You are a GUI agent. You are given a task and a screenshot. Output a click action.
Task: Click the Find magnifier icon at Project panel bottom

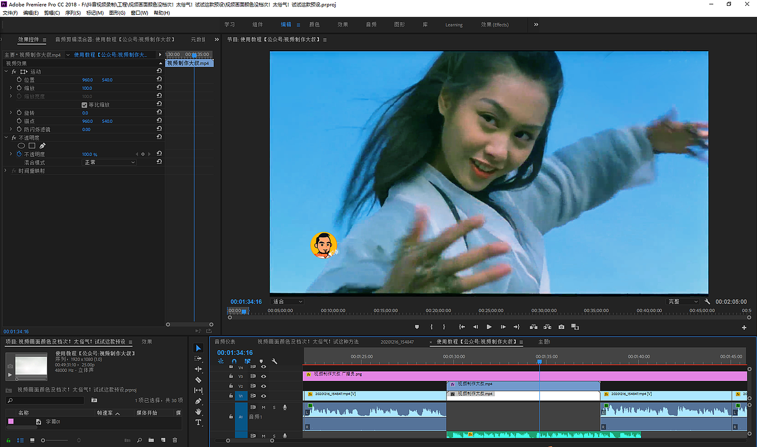click(140, 440)
